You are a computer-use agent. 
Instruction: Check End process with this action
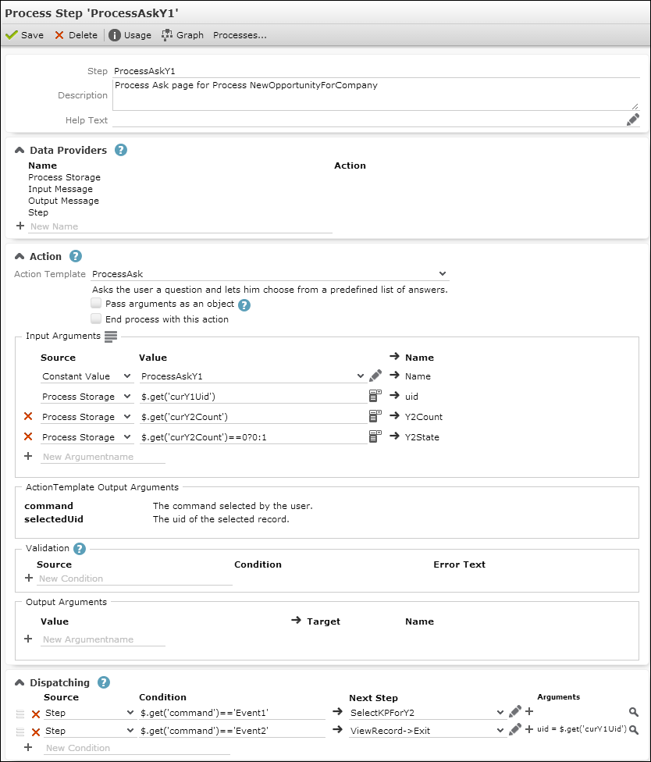pos(96,319)
